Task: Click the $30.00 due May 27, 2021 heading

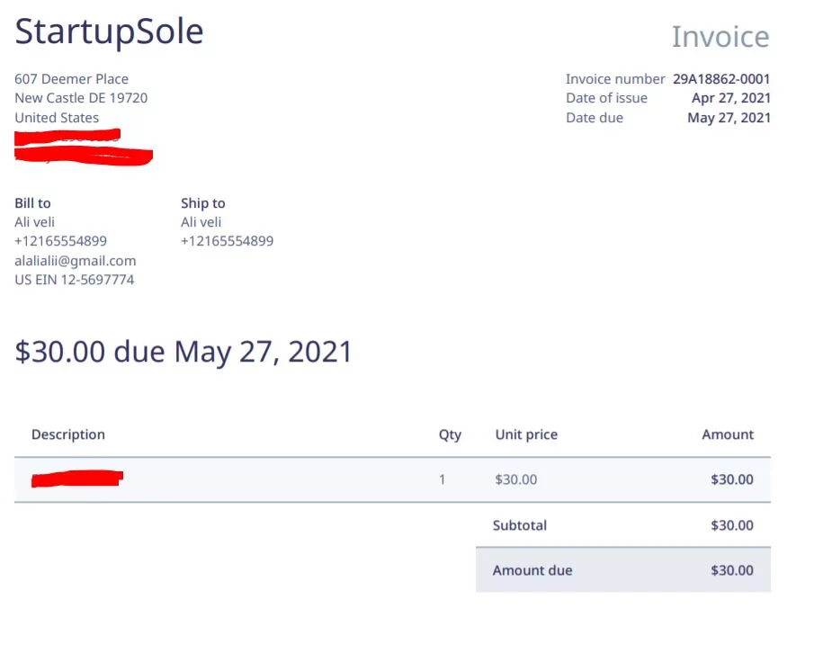Action: pyautogui.click(x=183, y=352)
